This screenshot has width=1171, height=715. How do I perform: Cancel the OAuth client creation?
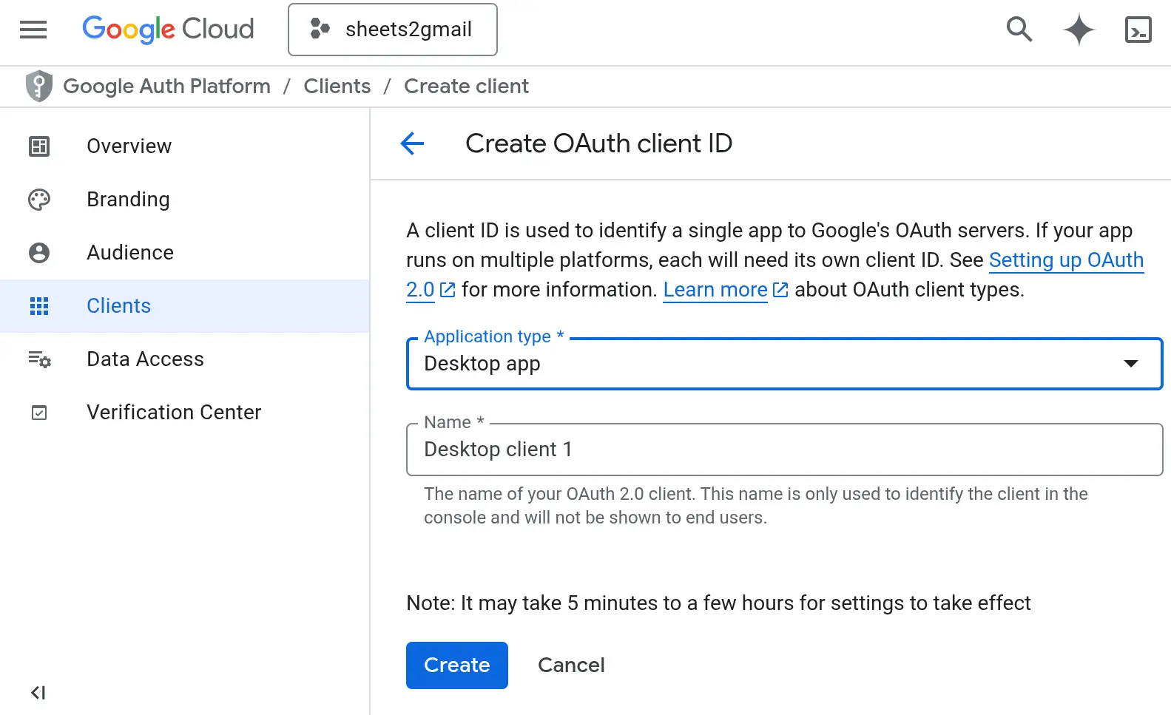pyautogui.click(x=571, y=665)
